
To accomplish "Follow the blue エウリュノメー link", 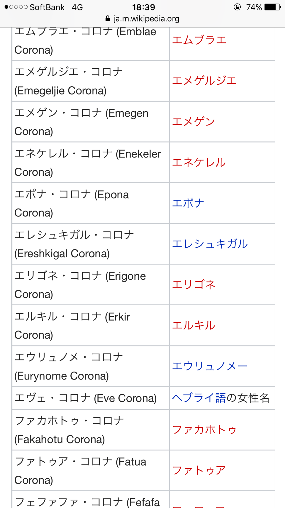I will [210, 366].
